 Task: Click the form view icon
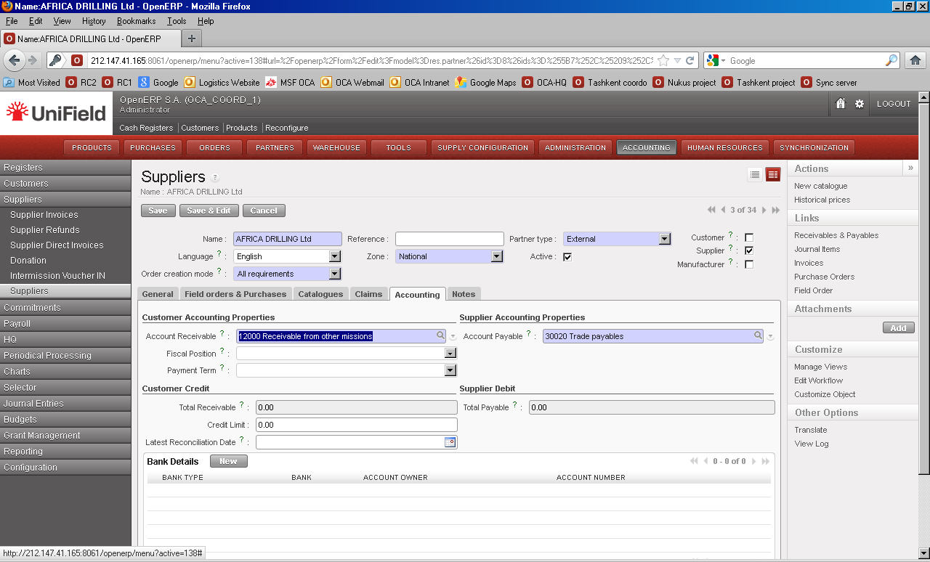pyautogui.click(x=772, y=175)
